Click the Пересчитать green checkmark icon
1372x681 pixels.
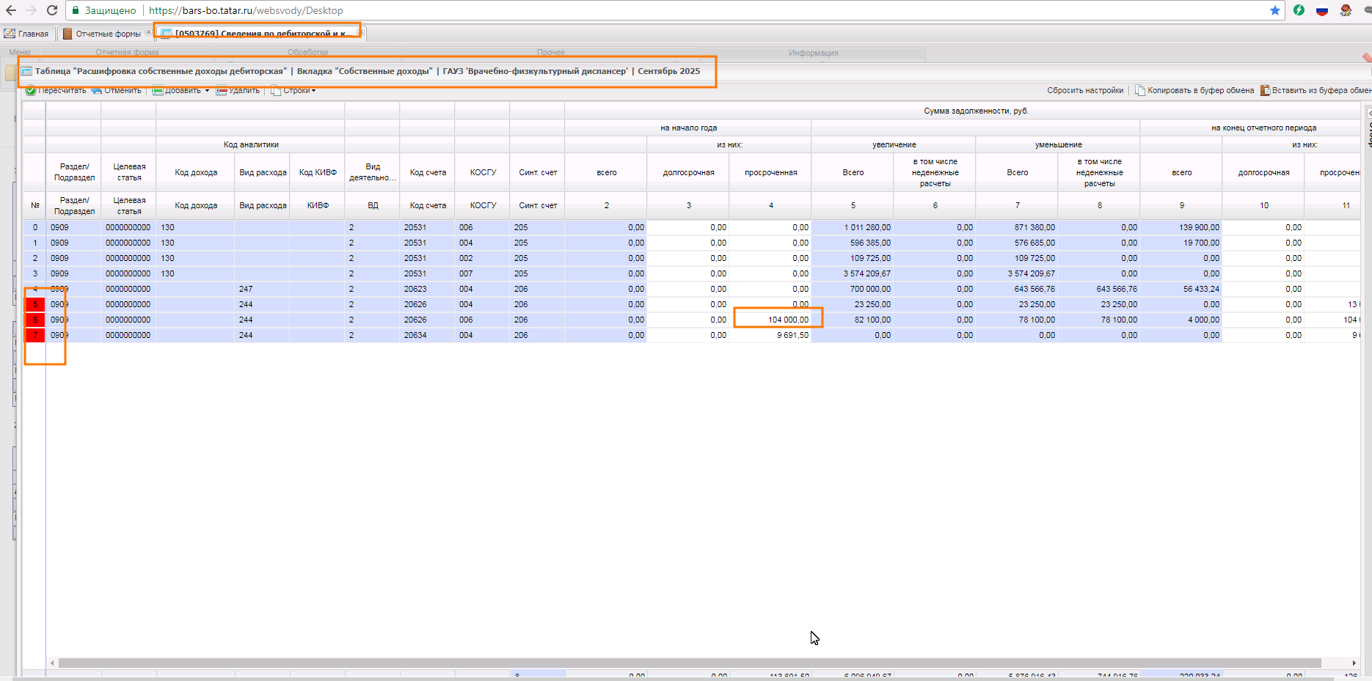click(x=31, y=91)
